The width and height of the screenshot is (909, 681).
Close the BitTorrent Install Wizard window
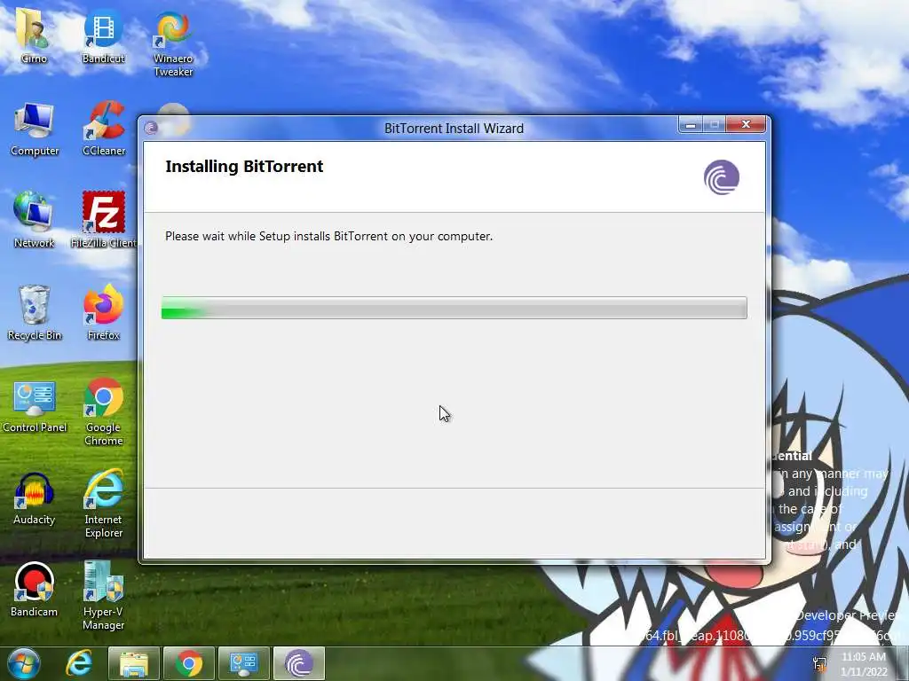[746, 124]
